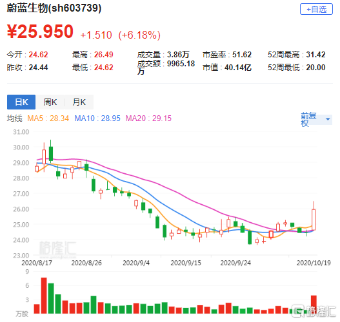The height and width of the screenshot is (322, 340).
Task: Click the change percent (+6.18%)
Action: [x=139, y=35]
